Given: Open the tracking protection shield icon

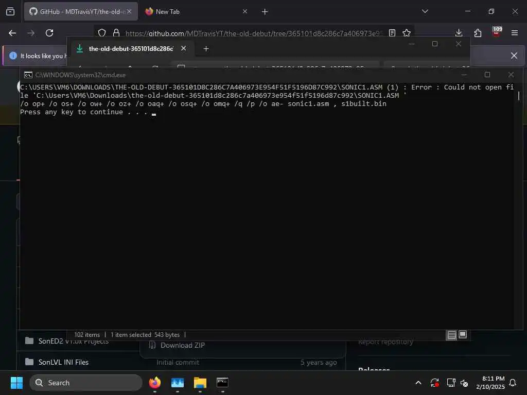Looking at the screenshot, I should click(x=102, y=33).
